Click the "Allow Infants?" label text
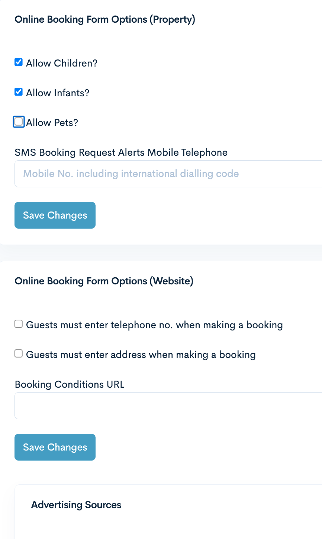Image resolution: width=322 pixels, height=539 pixels. (x=58, y=93)
